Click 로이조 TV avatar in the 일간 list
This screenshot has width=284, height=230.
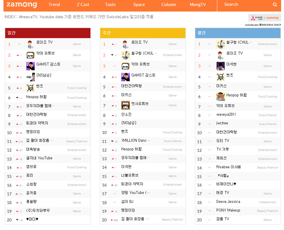click(x=31, y=44)
